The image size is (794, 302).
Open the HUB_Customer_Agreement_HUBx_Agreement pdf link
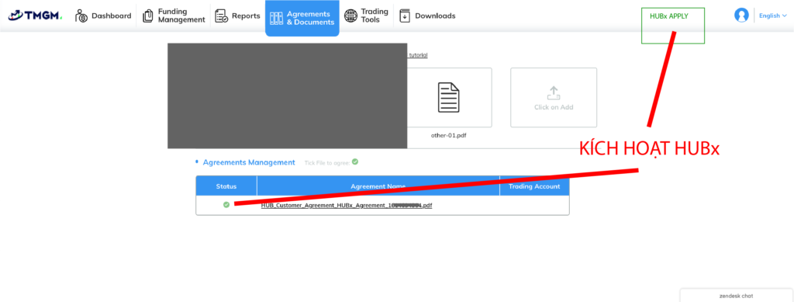347,206
